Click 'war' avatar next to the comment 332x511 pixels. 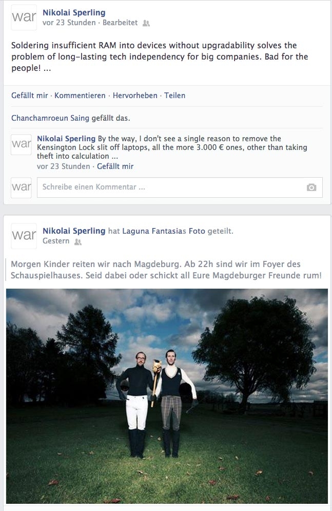click(21, 144)
